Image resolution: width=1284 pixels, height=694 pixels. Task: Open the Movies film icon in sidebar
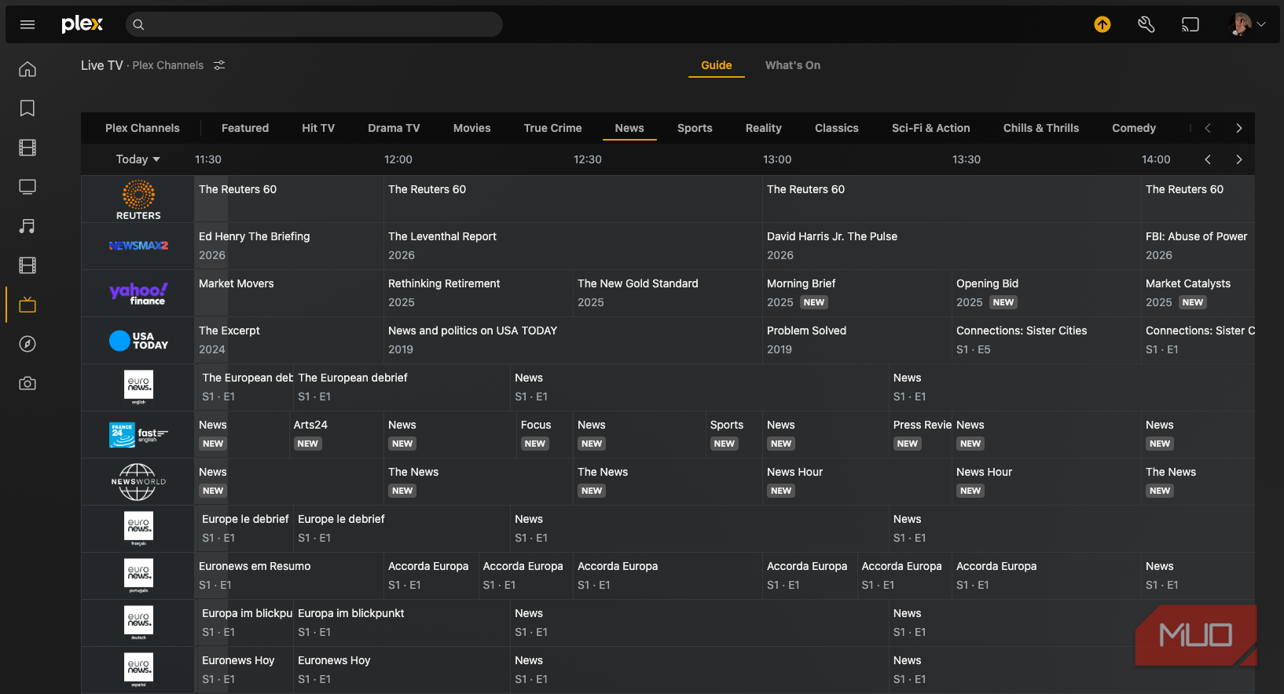[28, 148]
